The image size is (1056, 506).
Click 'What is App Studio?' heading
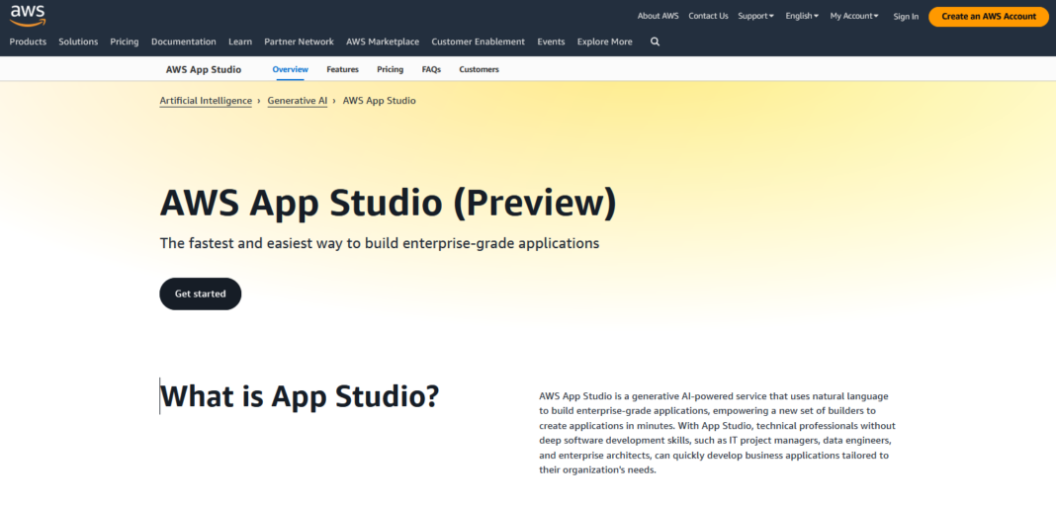[300, 395]
